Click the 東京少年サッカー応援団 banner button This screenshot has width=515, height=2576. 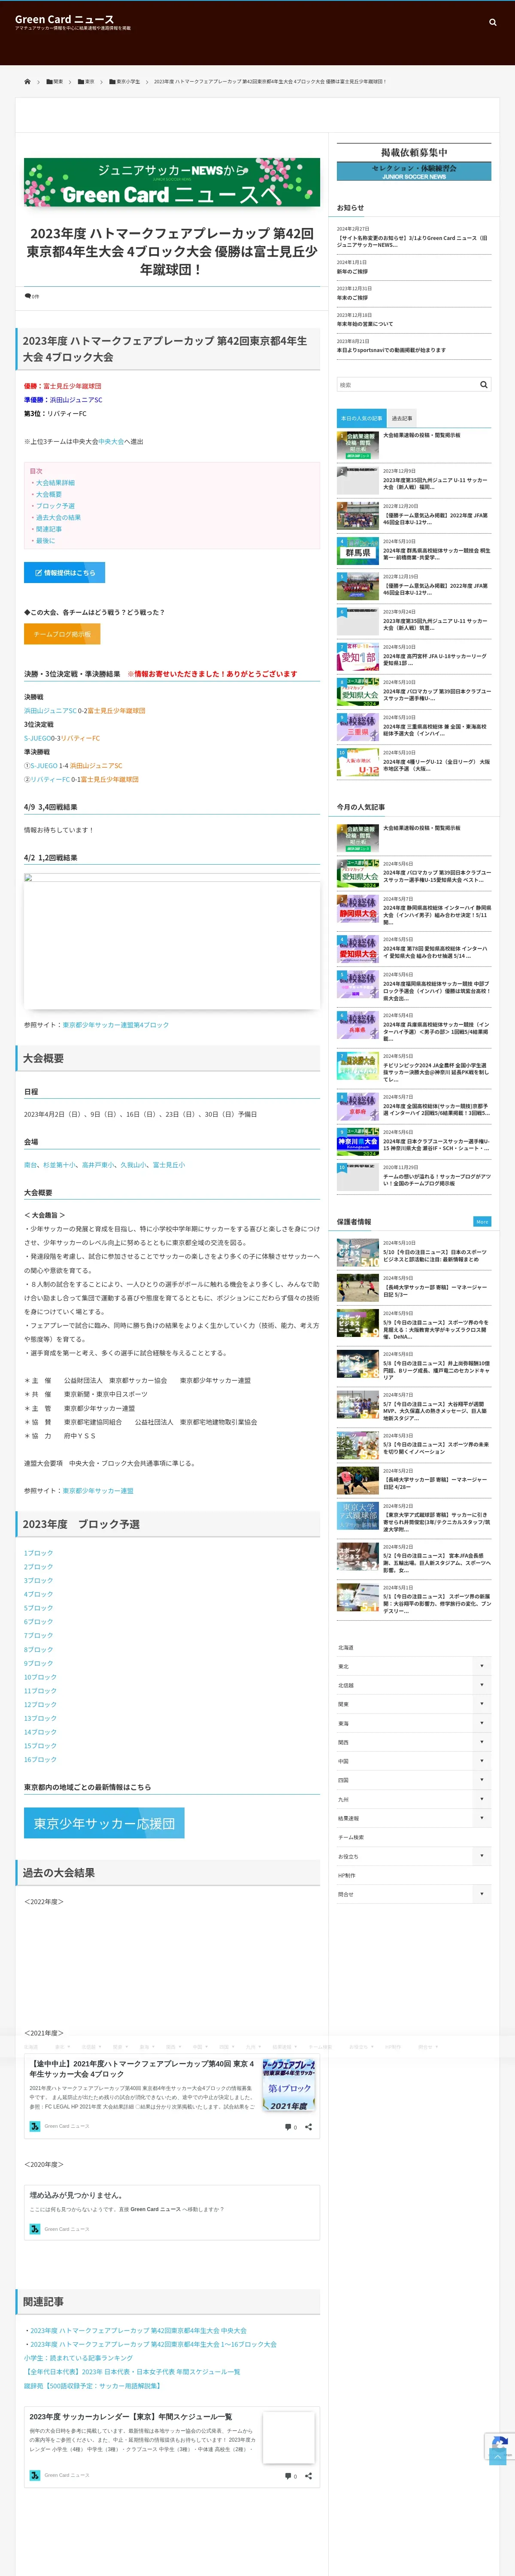click(104, 1823)
